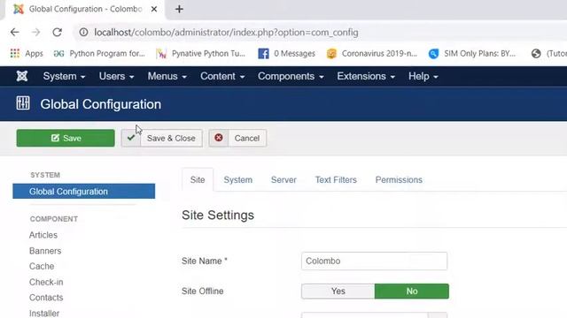Screen dimensions: 567x318
Task: Switch to the Text Filters tab
Action: click(x=336, y=179)
